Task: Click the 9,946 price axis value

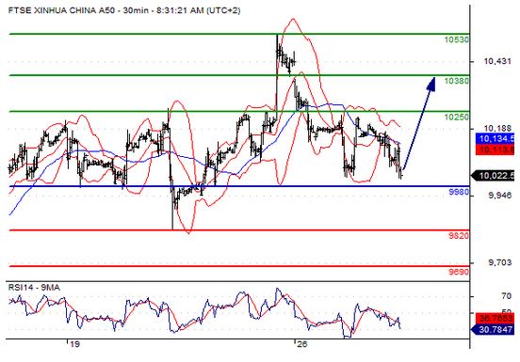Action: point(500,196)
